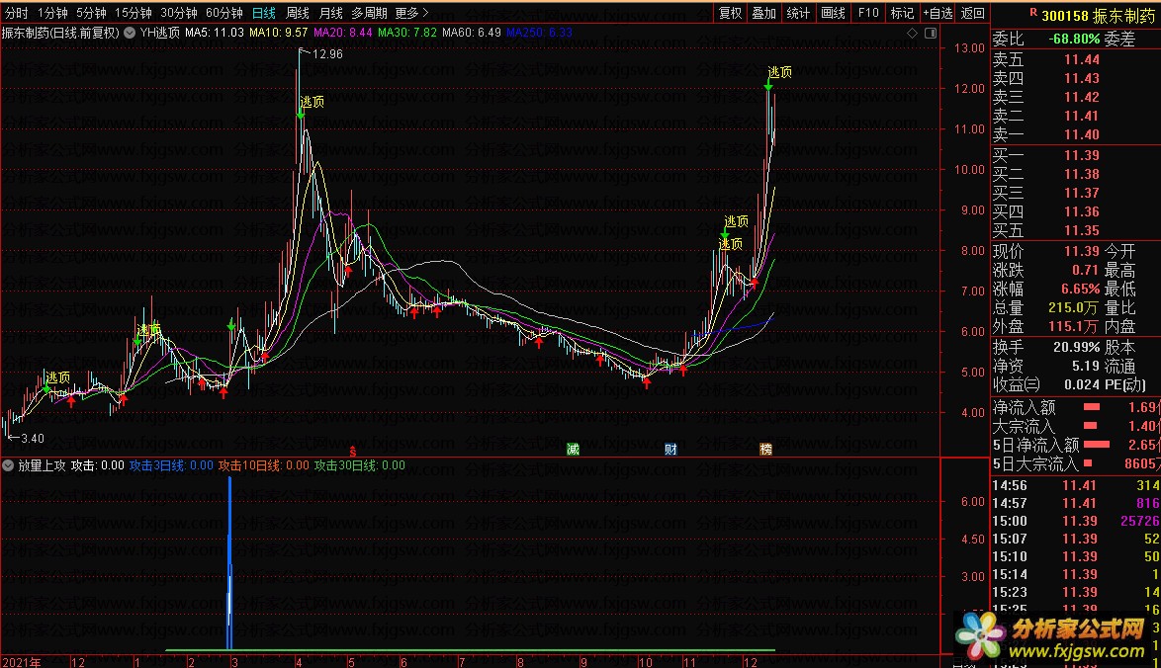Image resolution: width=1161 pixels, height=668 pixels.
Task: Click the 卖一 price 11.40
Action: point(1082,134)
